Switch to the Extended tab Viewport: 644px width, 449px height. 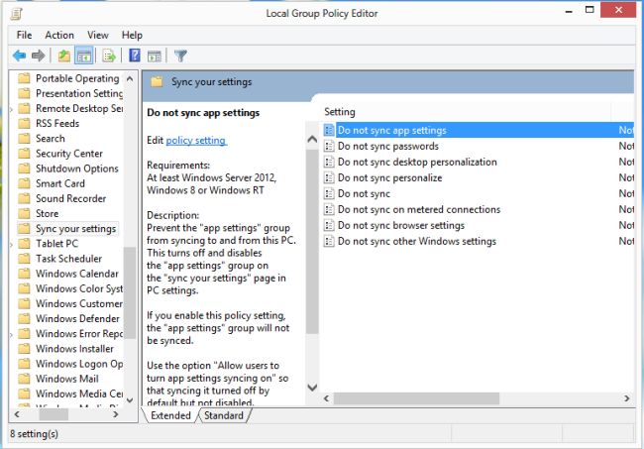(x=170, y=415)
